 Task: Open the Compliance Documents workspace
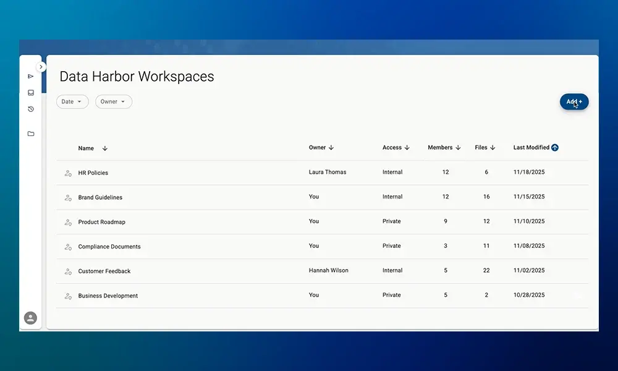(109, 247)
